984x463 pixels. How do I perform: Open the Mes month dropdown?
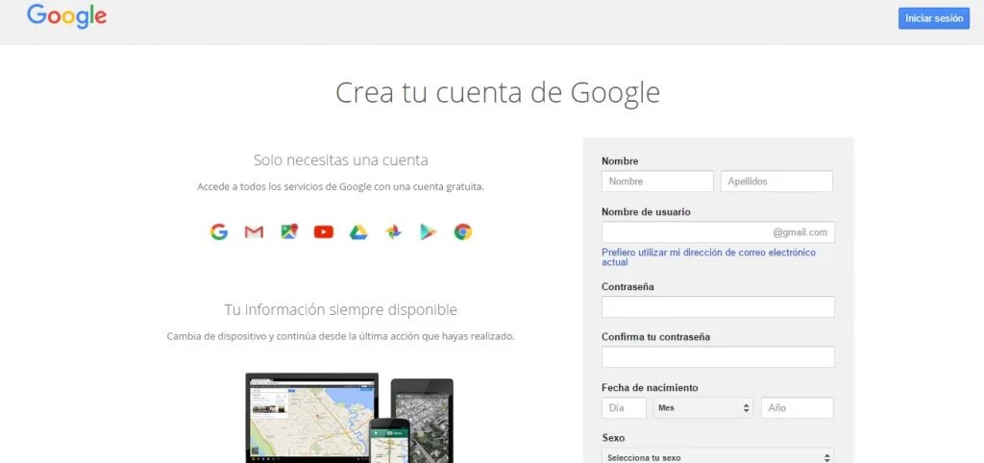click(703, 408)
